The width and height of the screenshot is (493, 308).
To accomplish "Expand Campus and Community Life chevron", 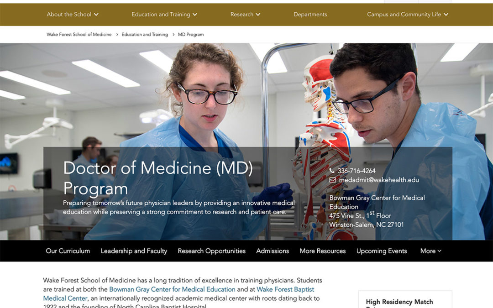I will pyautogui.click(x=446, y=15).
